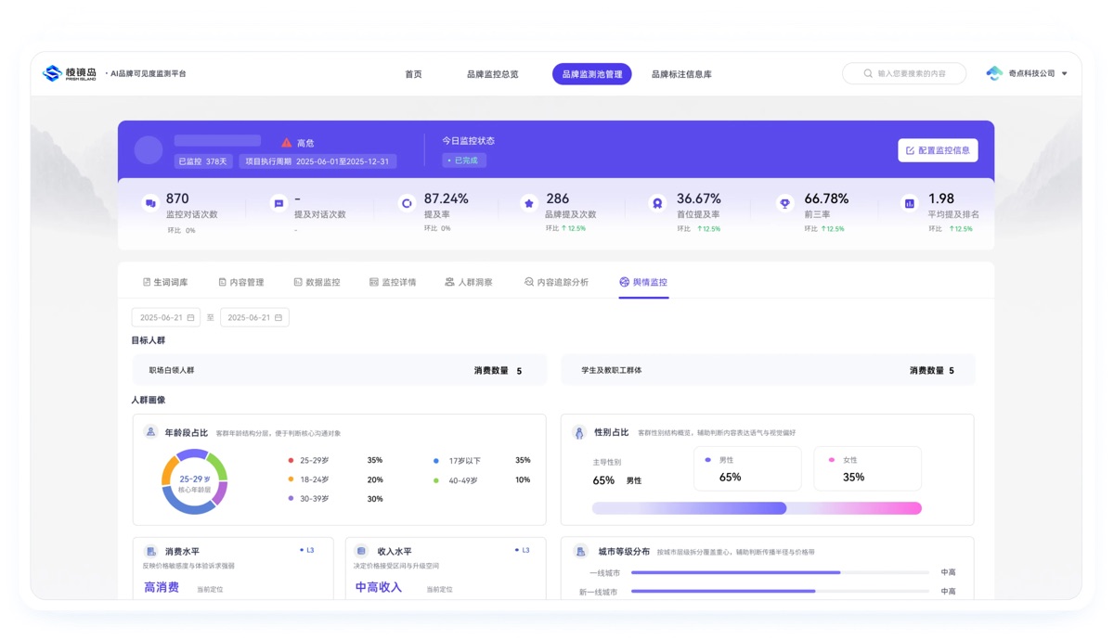Click the 一线城市 progress bar

click(x=780, y=572)
